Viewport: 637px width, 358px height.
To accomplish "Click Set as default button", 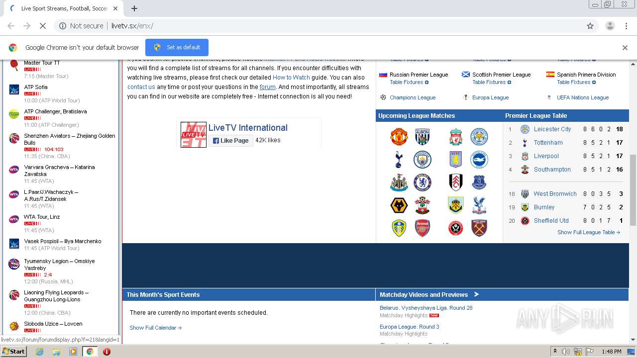I will pos(177,47).
